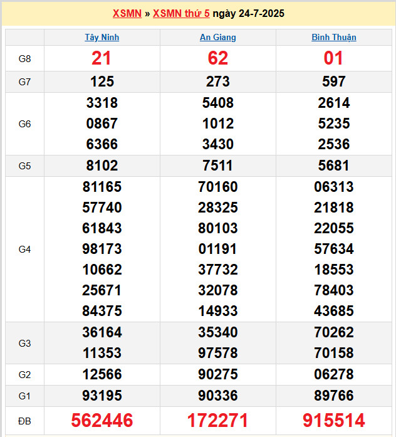
Task: Click the G1 number 93195
Action: tap(102, 396)
